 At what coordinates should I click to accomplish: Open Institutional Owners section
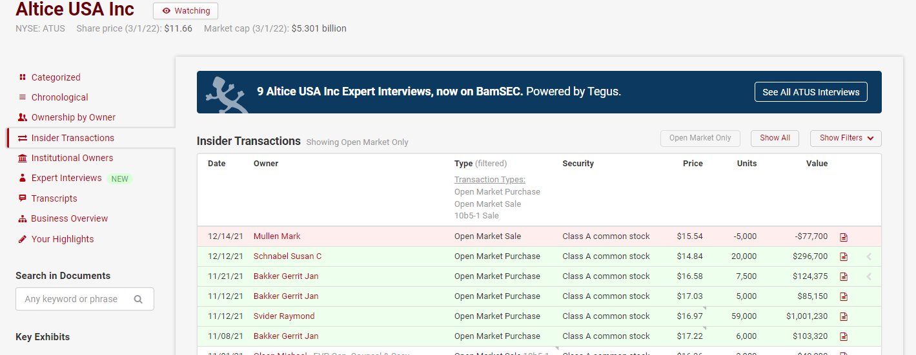click(x=72, y=158)
